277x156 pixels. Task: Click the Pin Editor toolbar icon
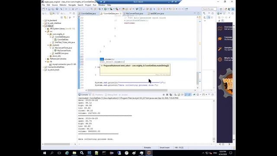pos(186,9)
